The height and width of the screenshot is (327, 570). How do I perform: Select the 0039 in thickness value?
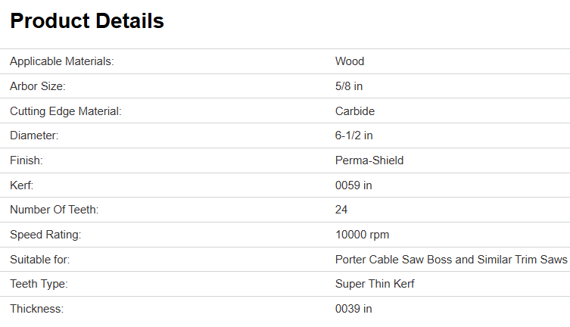click(x=354, y=309)
